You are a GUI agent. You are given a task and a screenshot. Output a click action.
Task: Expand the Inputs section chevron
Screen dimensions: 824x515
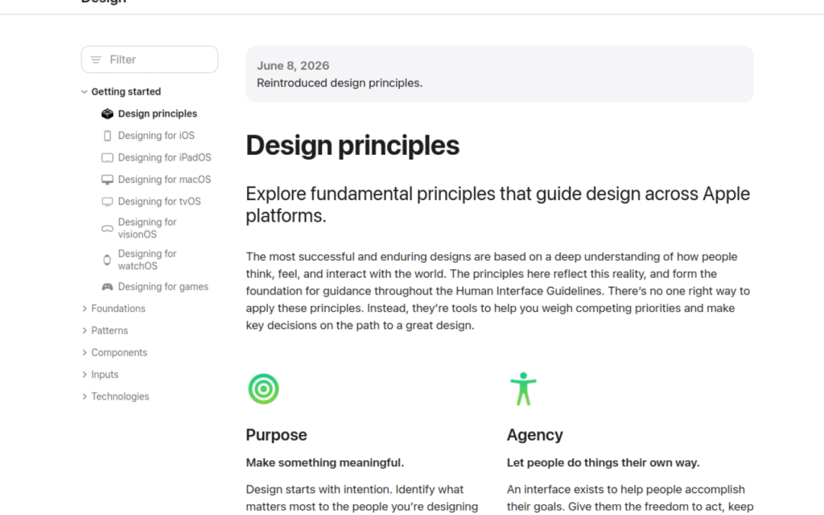[x=84, y=375]
